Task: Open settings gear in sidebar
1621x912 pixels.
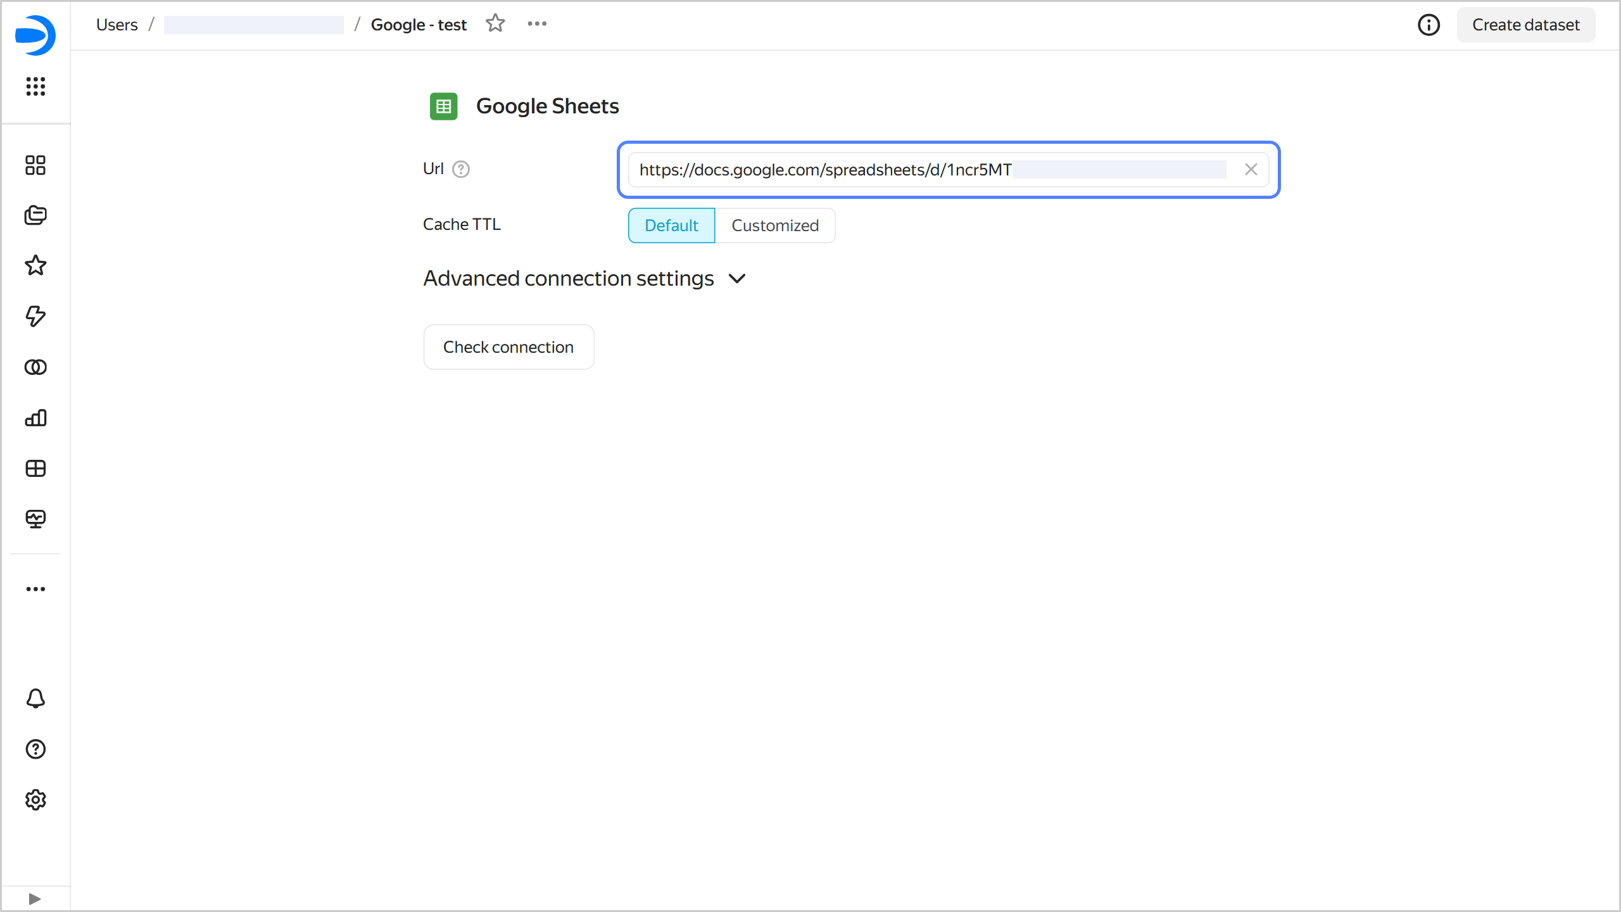Action: coord(35,800)
